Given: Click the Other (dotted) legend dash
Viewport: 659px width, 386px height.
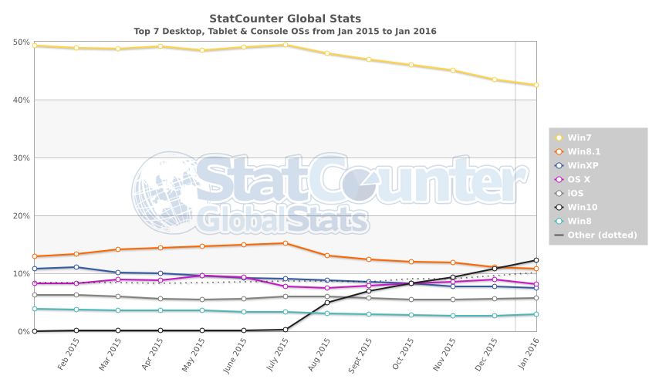Looking at the screenshot, I should pos(559,235).
